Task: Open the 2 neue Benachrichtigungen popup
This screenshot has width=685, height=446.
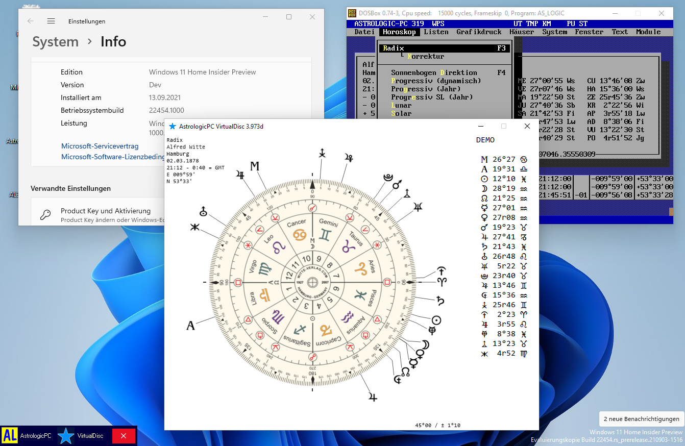Action: coord(641,419)
